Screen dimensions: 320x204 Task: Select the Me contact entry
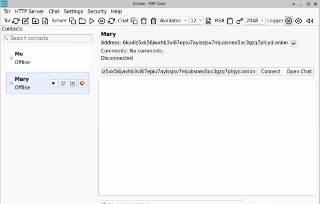[x=48, y=58]
